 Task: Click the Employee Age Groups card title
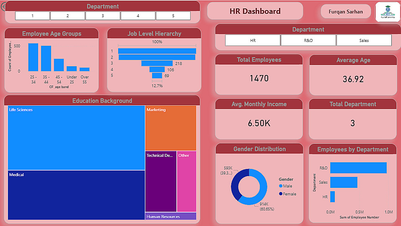tap(52, 34)
